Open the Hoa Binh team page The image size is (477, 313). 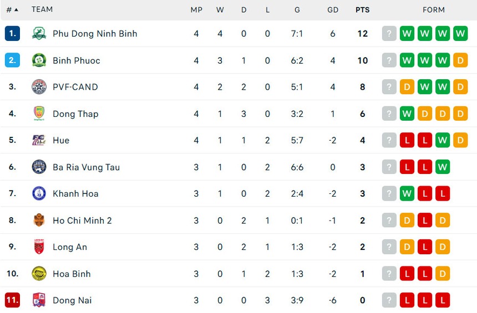click(72, 274)
